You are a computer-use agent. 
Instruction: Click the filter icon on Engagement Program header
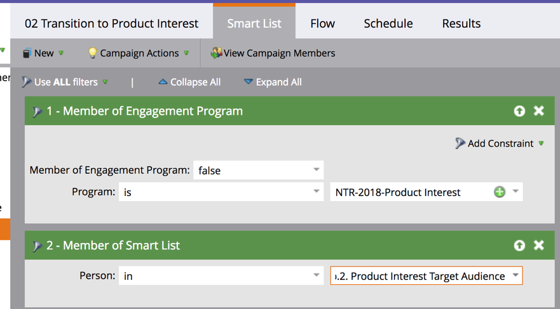37,112
